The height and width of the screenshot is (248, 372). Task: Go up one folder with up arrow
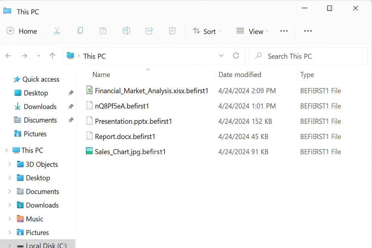[x=52, y=56]
